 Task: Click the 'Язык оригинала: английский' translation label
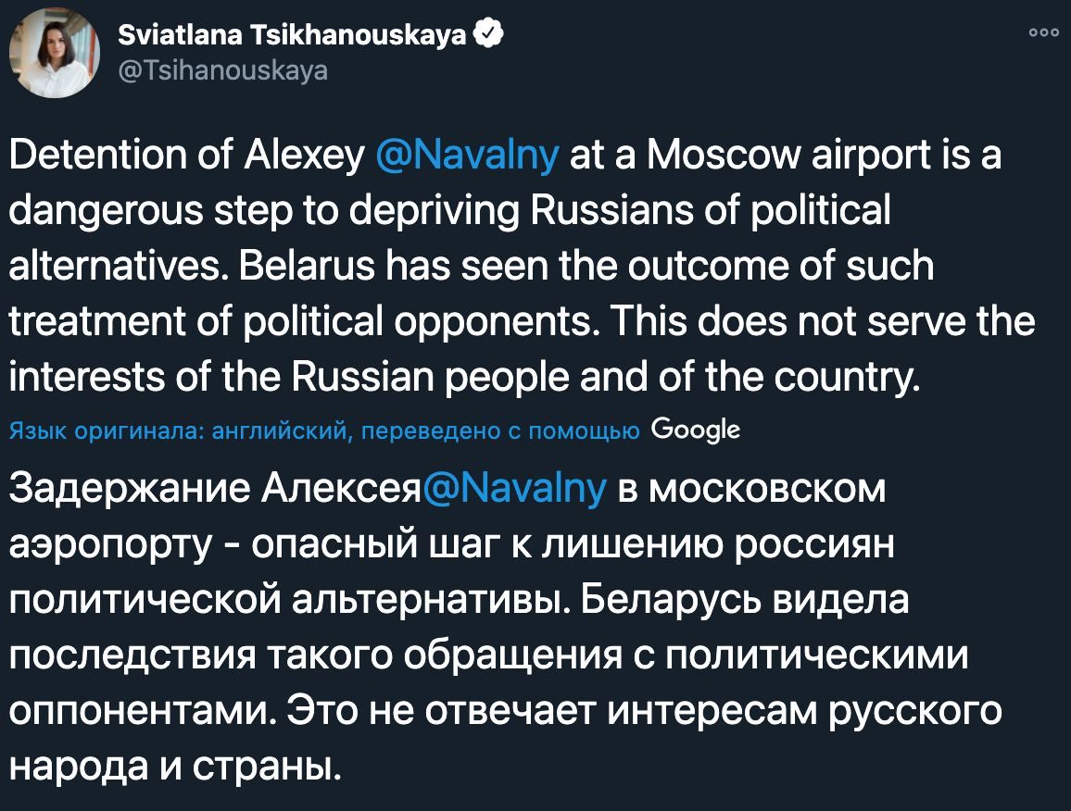181,430
